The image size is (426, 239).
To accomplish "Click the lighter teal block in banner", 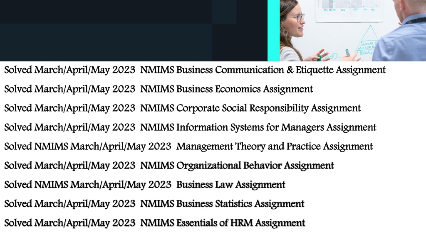I will (224, 12).
